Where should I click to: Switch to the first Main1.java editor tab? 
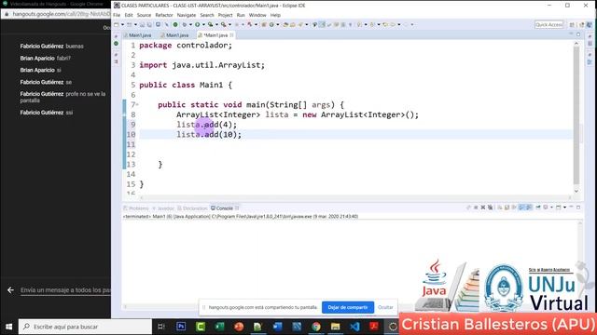pos(137,35)
